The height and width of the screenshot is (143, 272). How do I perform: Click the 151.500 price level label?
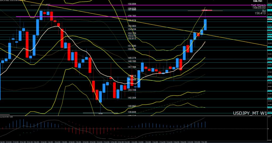click(x=132, y=46)
